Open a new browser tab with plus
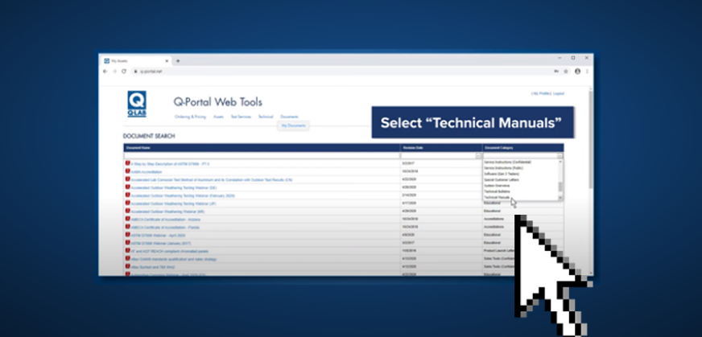This screenshot has height=337, width=702. click(178, 61)
